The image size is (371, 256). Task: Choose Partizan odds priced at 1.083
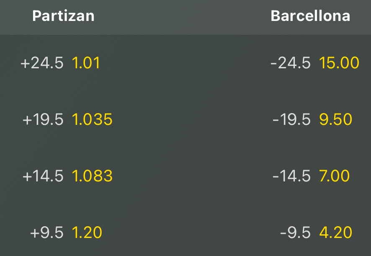point(92,176)
